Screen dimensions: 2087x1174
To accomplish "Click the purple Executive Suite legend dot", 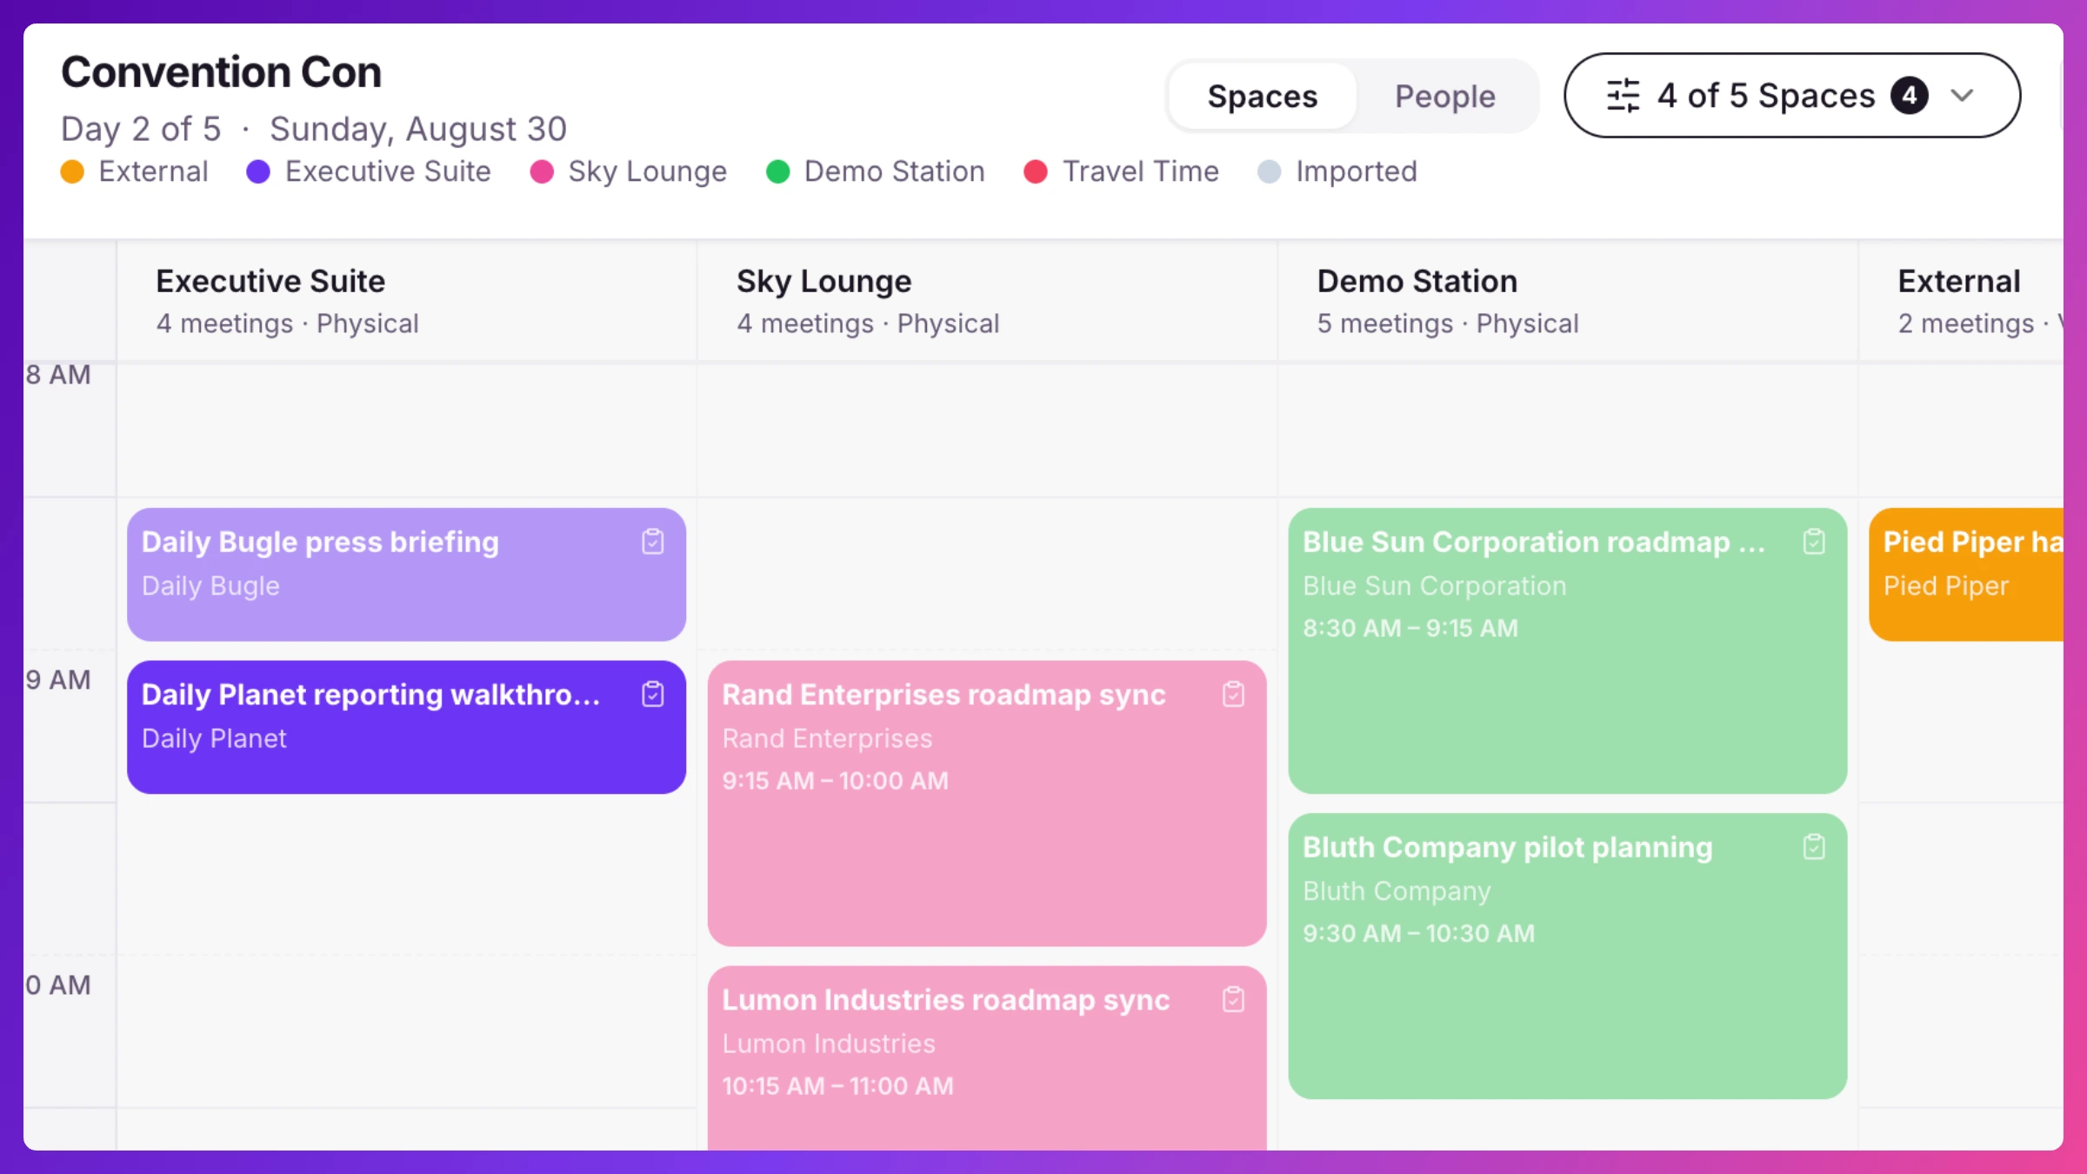I will [258, 171].
